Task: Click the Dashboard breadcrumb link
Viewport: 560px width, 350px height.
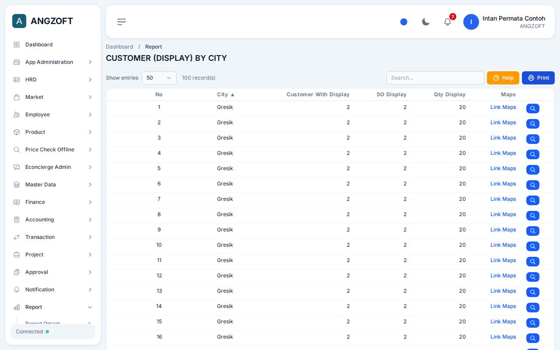Action: (x=119, y=47)
